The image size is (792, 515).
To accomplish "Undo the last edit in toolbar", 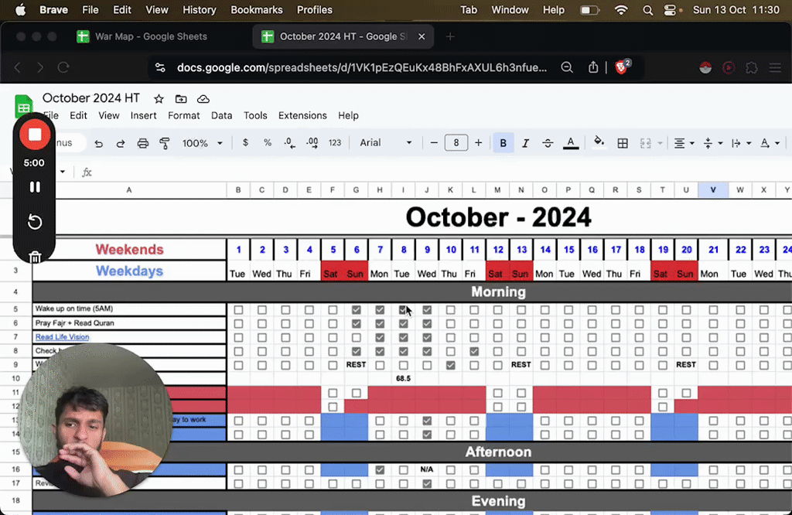I will coord(98,143).
